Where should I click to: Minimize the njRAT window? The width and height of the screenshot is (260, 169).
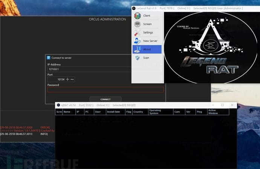tap(213, 105)
